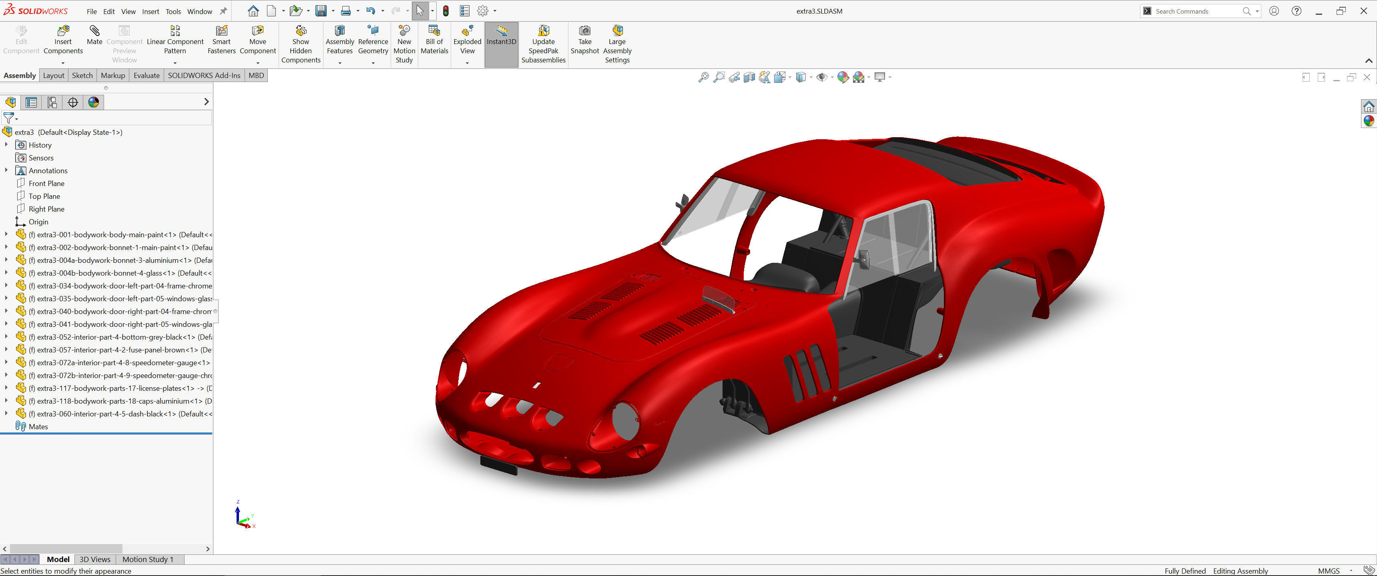Toggle Instant3D mode
Viewport: 1377px width, 576px height.
tap(502, 44)
